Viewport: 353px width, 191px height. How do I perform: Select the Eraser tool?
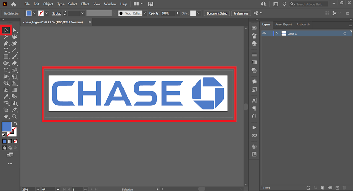click(14, 63)
